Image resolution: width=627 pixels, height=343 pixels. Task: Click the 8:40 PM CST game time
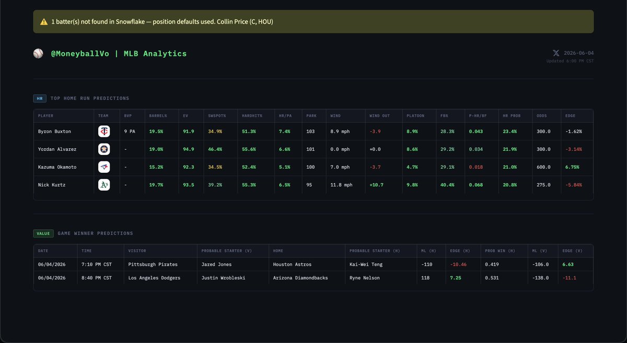(x=97, y=278)
